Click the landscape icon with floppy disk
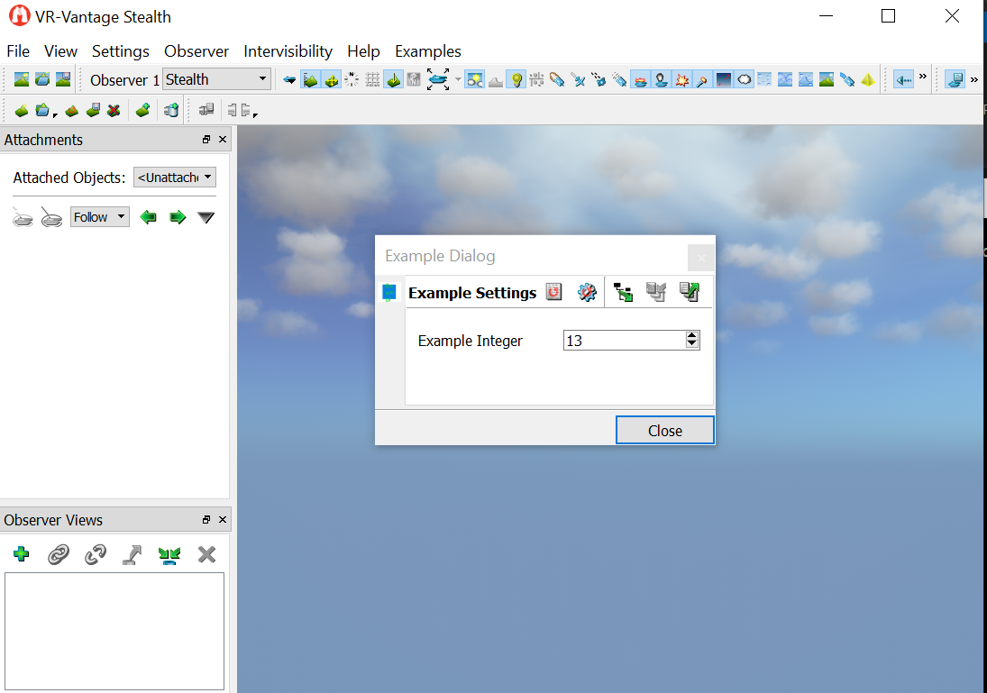 click(63, 80)
